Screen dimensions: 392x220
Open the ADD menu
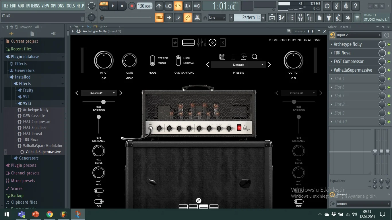click(21, 6)
